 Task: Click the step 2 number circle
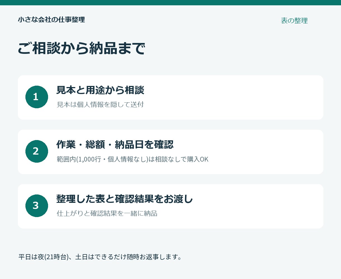point(37,151)
